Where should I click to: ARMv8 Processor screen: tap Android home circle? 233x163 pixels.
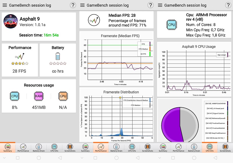point(194,158)
